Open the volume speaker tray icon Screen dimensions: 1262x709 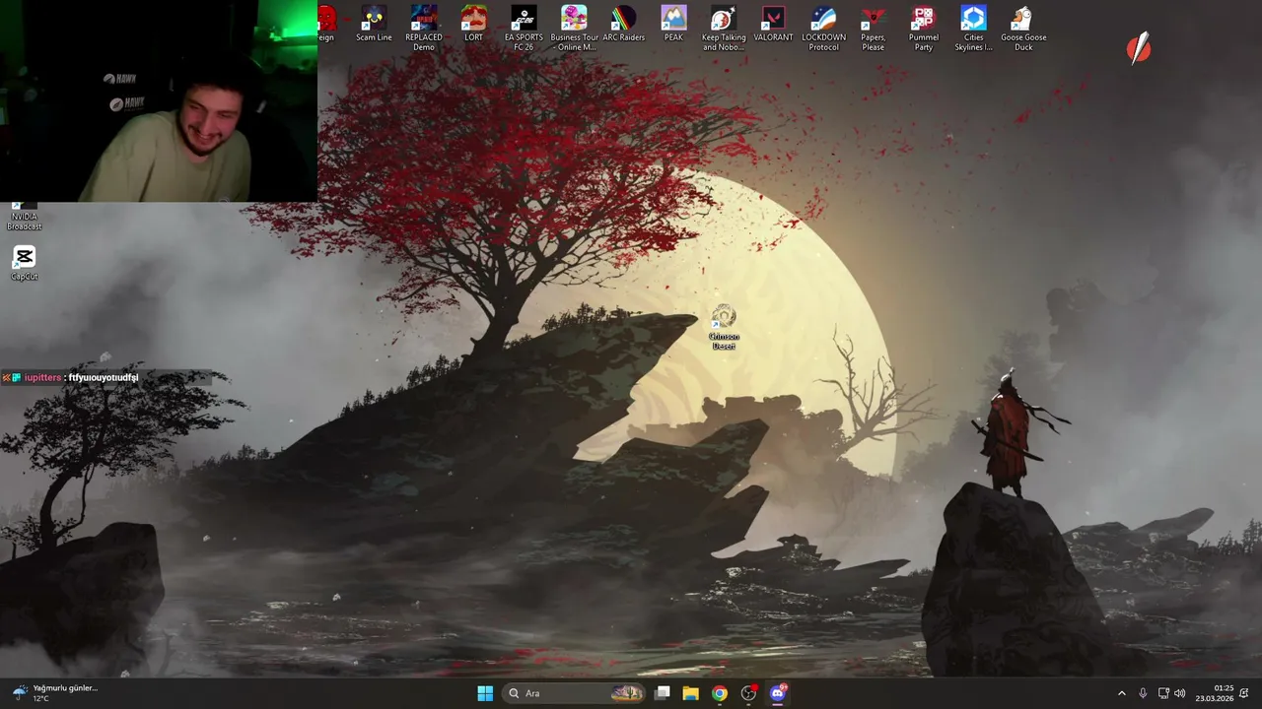click(x=1180, y=693)
